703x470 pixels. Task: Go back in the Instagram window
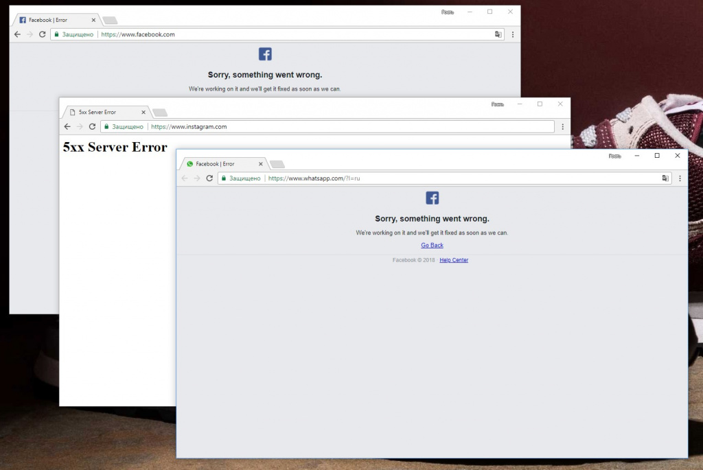67,127
